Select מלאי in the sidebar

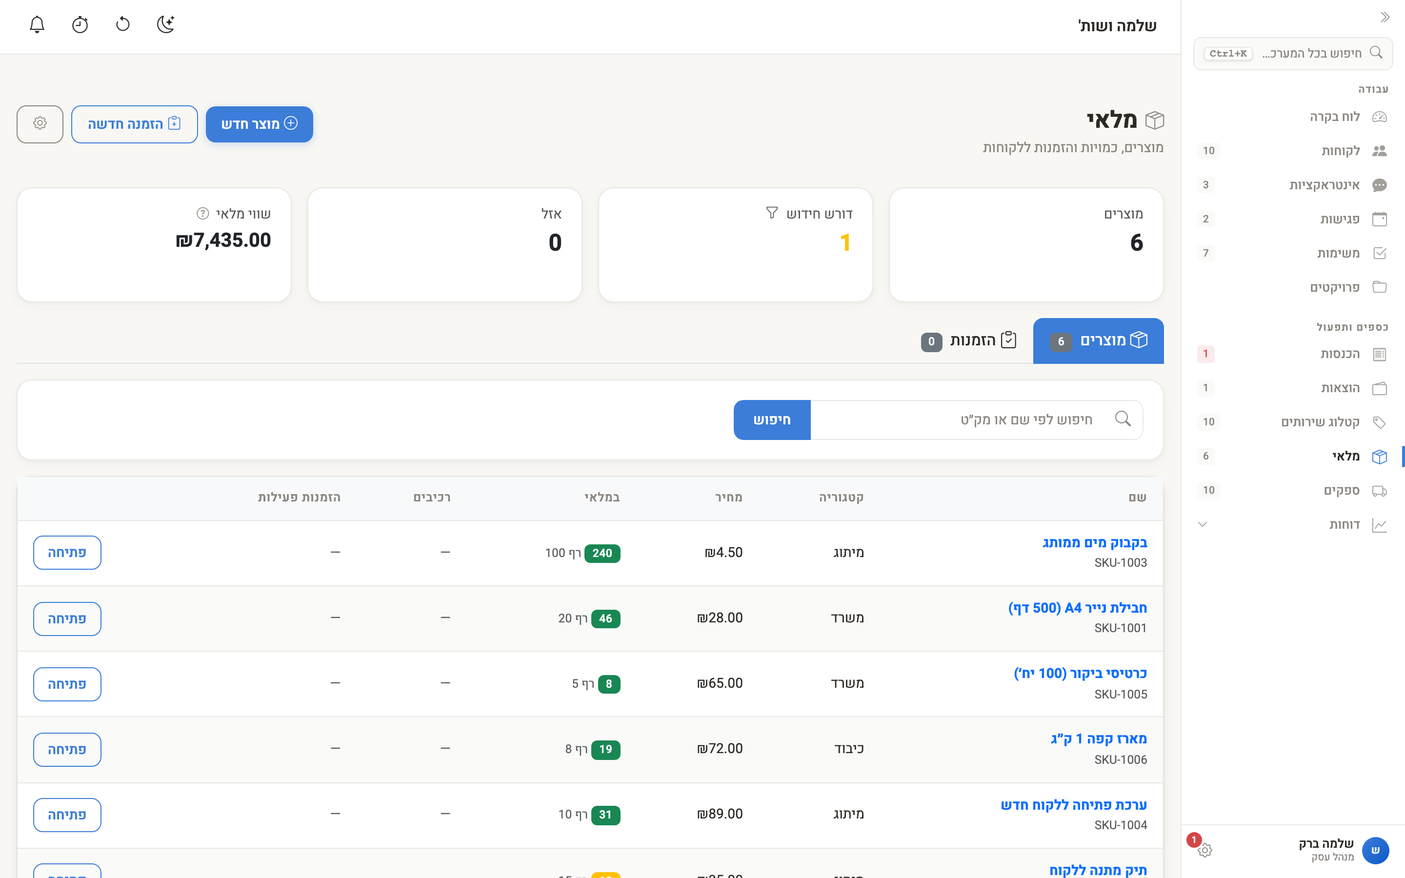1293,457
